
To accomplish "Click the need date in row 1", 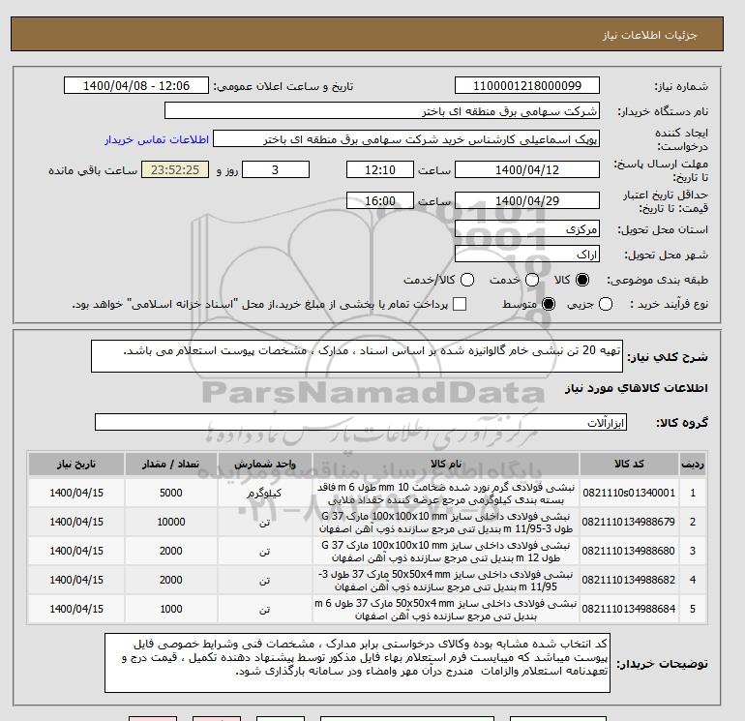I will [x=76, y=493].
